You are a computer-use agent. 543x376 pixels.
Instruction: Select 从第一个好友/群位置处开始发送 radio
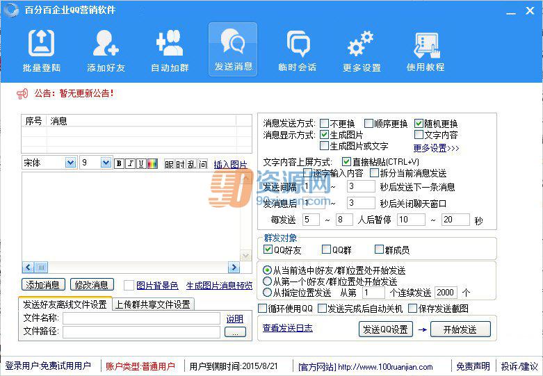click(268, 281)
